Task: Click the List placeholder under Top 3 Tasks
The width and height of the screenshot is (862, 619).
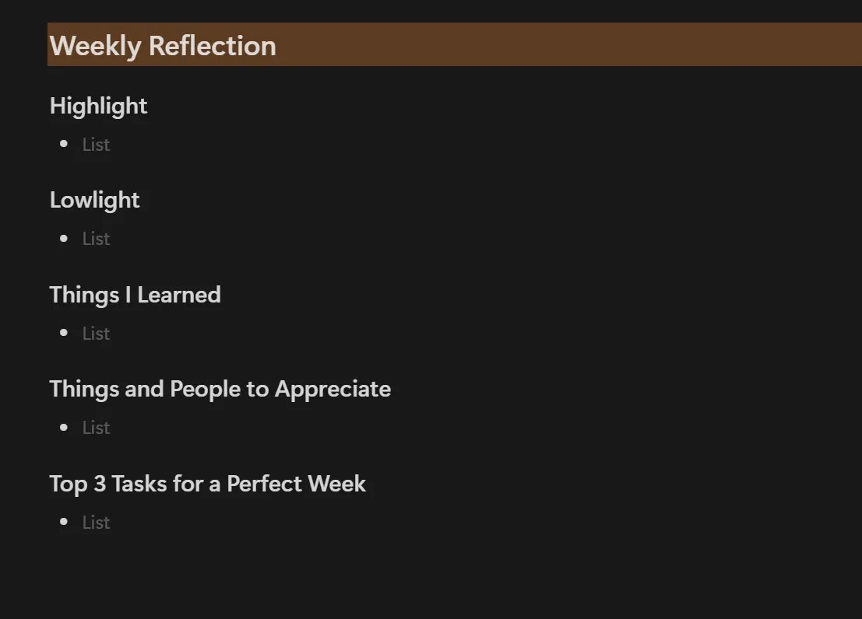Action: (97, 523)
